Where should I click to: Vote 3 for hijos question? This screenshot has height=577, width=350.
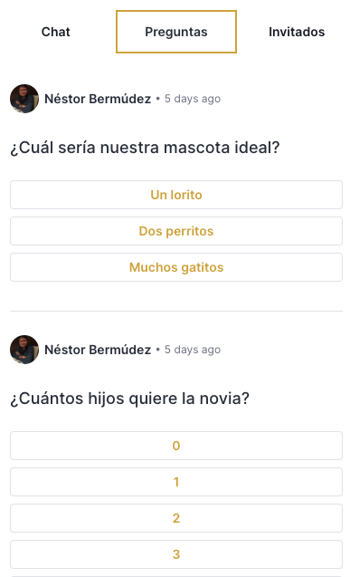[x=176, y=554]
